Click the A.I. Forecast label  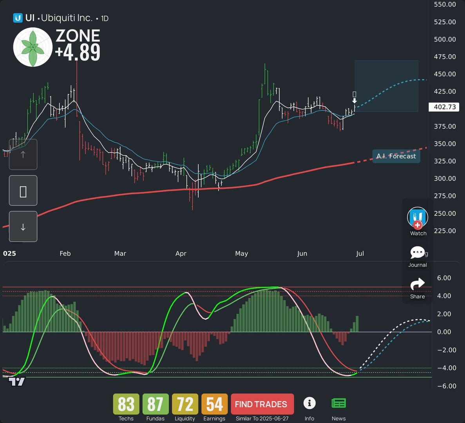click(x=396, y=156)
